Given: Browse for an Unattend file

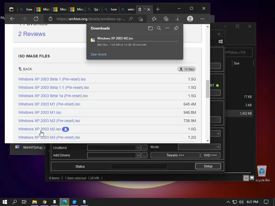Looking at the screenshot, I should [x=144, y=148].
